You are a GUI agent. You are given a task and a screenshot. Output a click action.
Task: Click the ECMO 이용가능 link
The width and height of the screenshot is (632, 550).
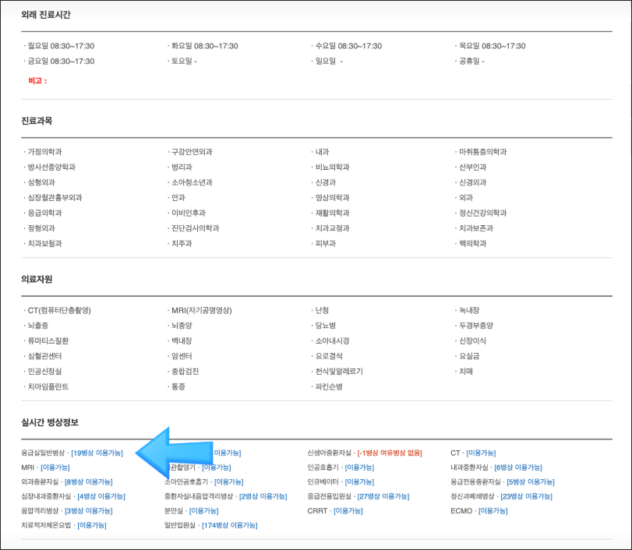(493, 511)
